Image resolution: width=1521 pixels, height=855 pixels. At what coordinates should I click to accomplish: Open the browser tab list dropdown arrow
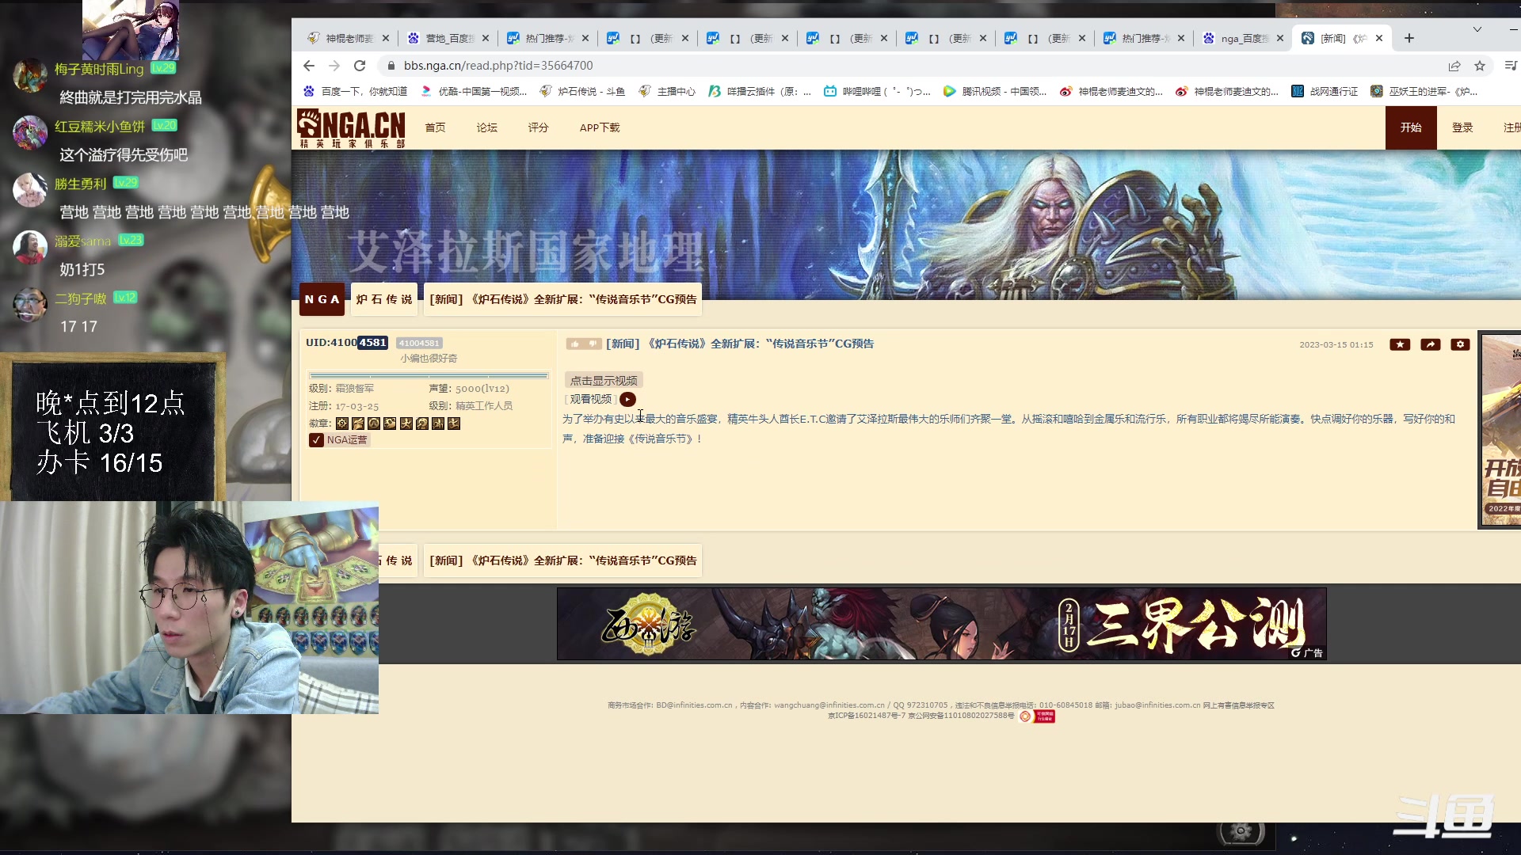point(1478,29)
